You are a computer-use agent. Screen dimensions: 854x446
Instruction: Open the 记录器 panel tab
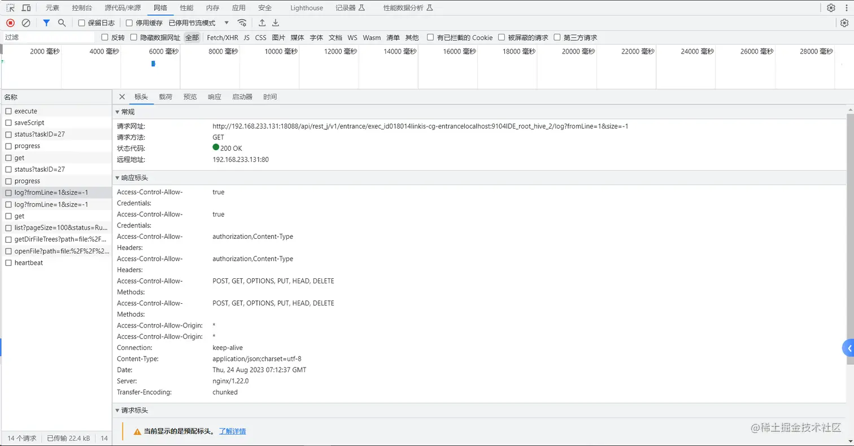tap(350, 8)
